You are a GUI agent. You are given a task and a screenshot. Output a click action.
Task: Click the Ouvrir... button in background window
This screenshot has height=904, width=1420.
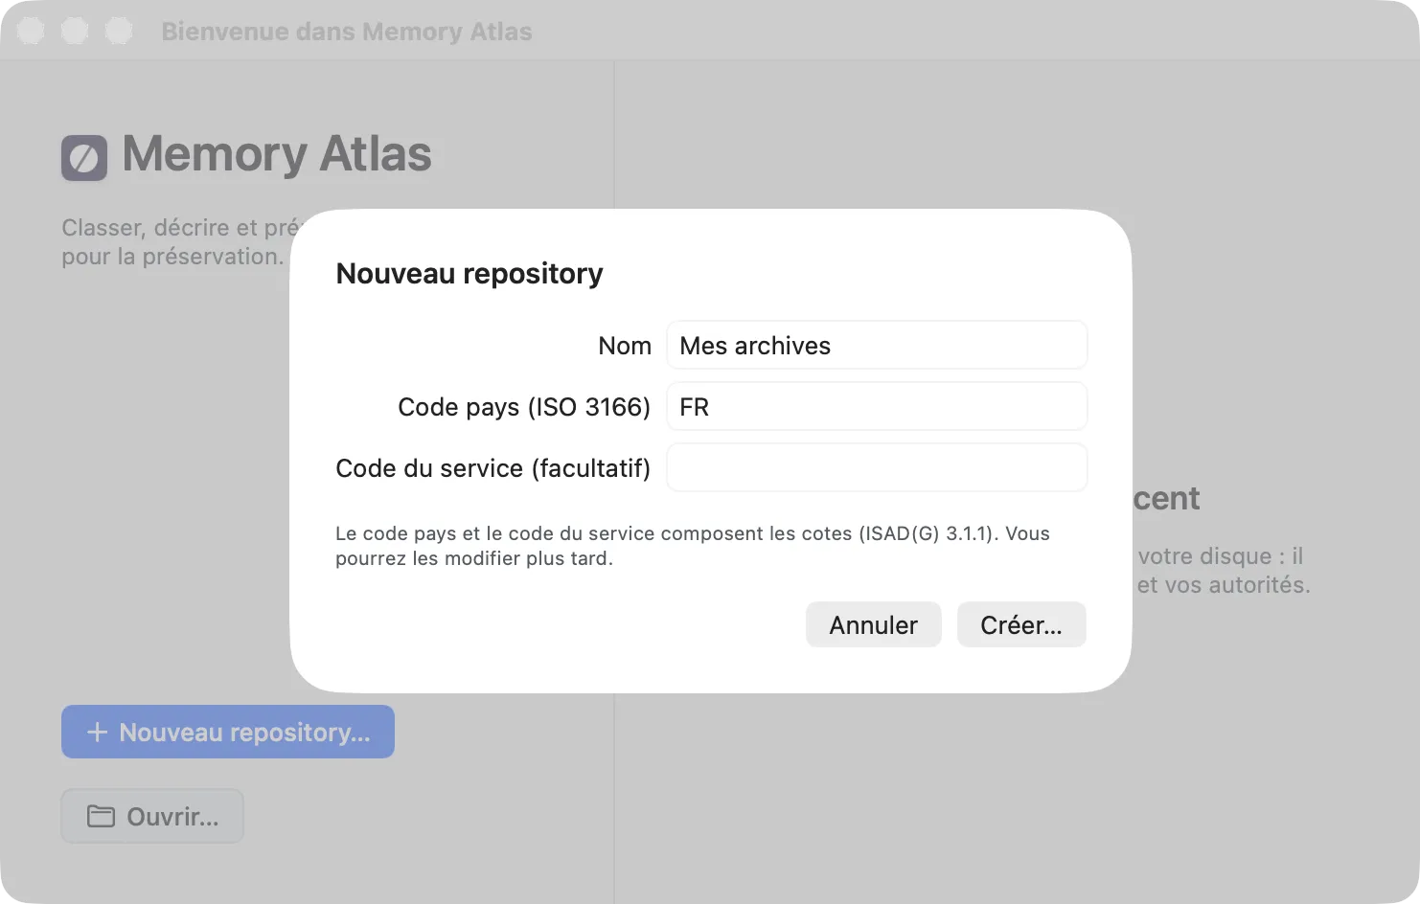(x=152, y=816)
